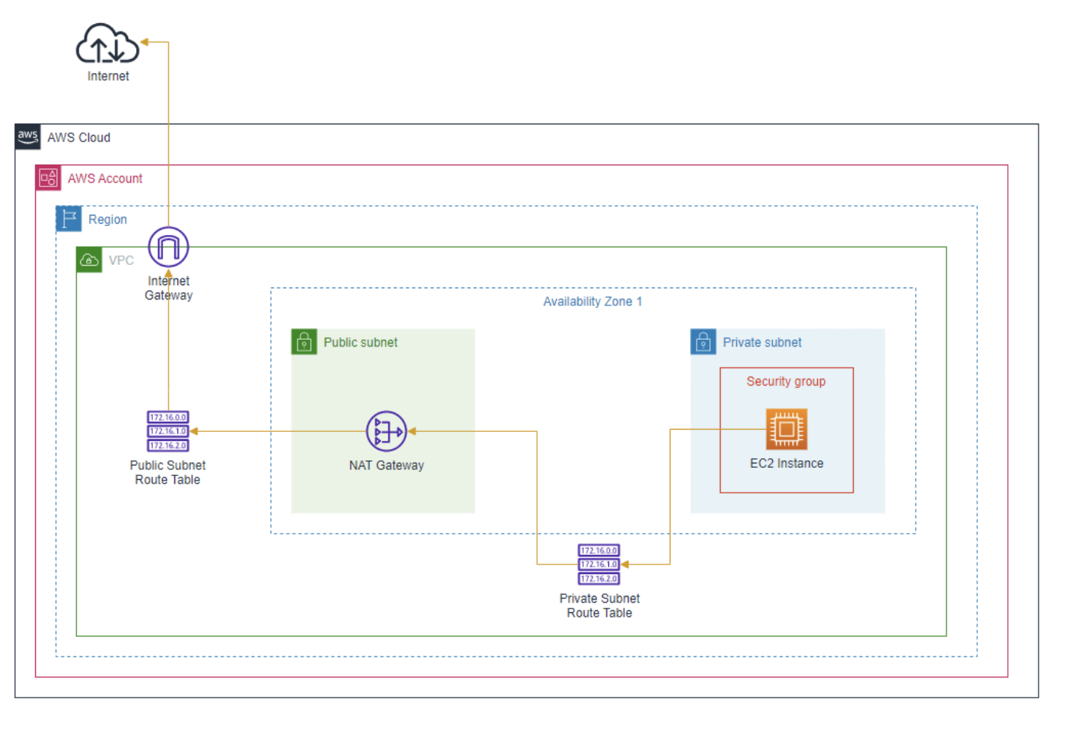Click the Public Subnet Route Table icon
The width and height of the screenshot is (1070, 756).
pyautogui.click(x=168, y=431)
